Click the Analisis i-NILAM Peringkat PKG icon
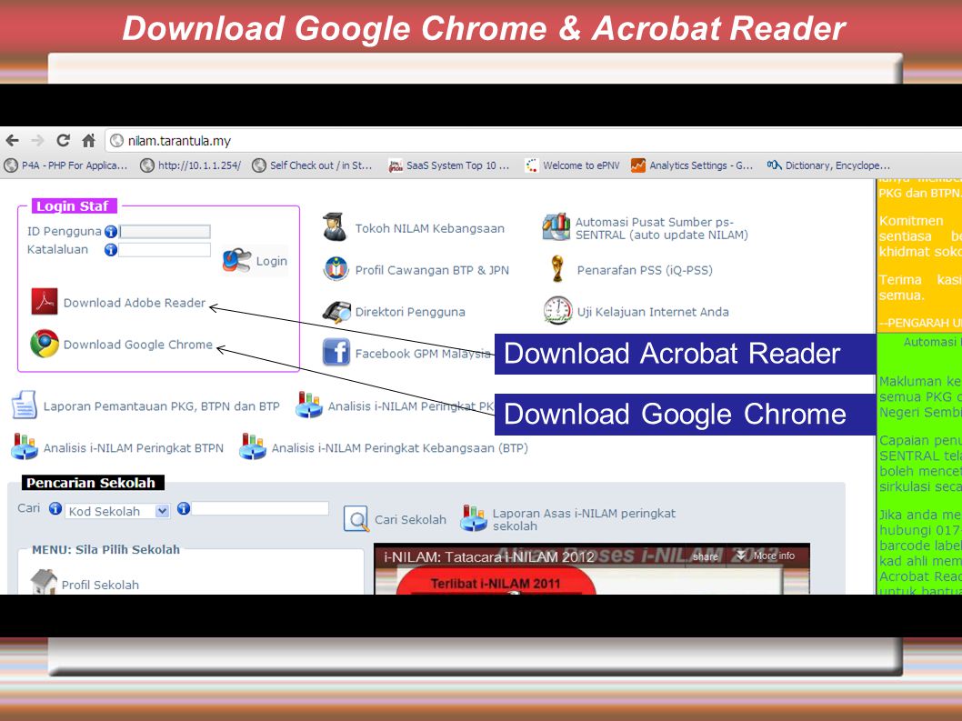 point(308,405)
